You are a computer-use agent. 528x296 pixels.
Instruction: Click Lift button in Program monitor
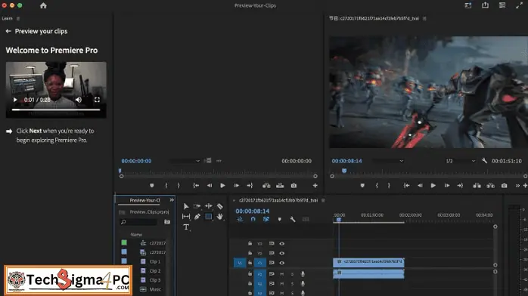477,186
